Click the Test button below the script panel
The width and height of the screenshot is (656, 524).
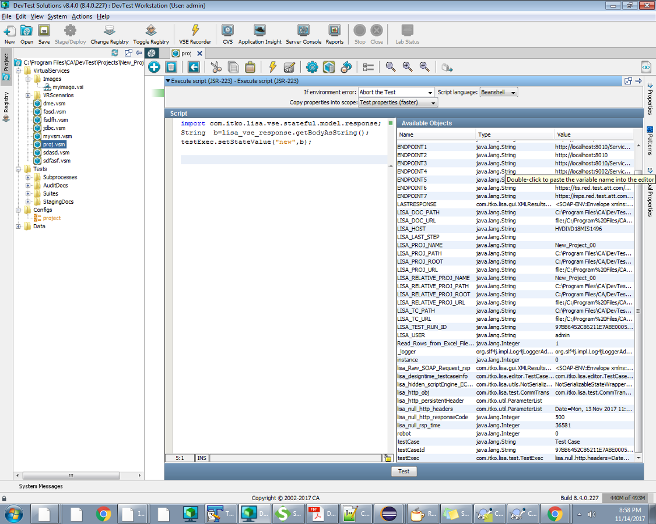coord(404,471)
